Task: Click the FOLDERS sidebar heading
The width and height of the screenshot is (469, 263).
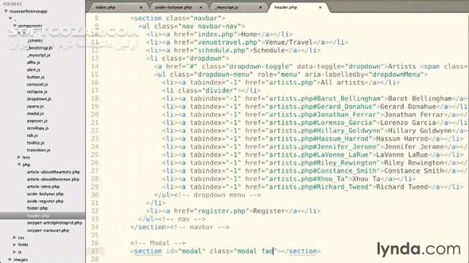Action: (x=13, y=4)
